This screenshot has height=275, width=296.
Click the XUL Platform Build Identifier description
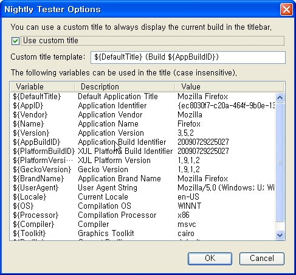pyautogui.click(x=125, y=151)
